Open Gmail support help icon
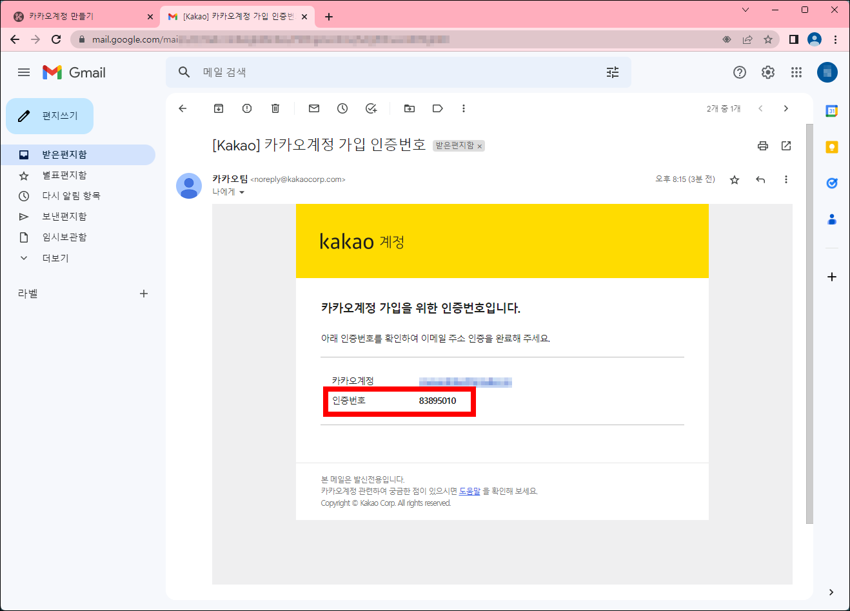850x611 pixels. coord(740,72)
